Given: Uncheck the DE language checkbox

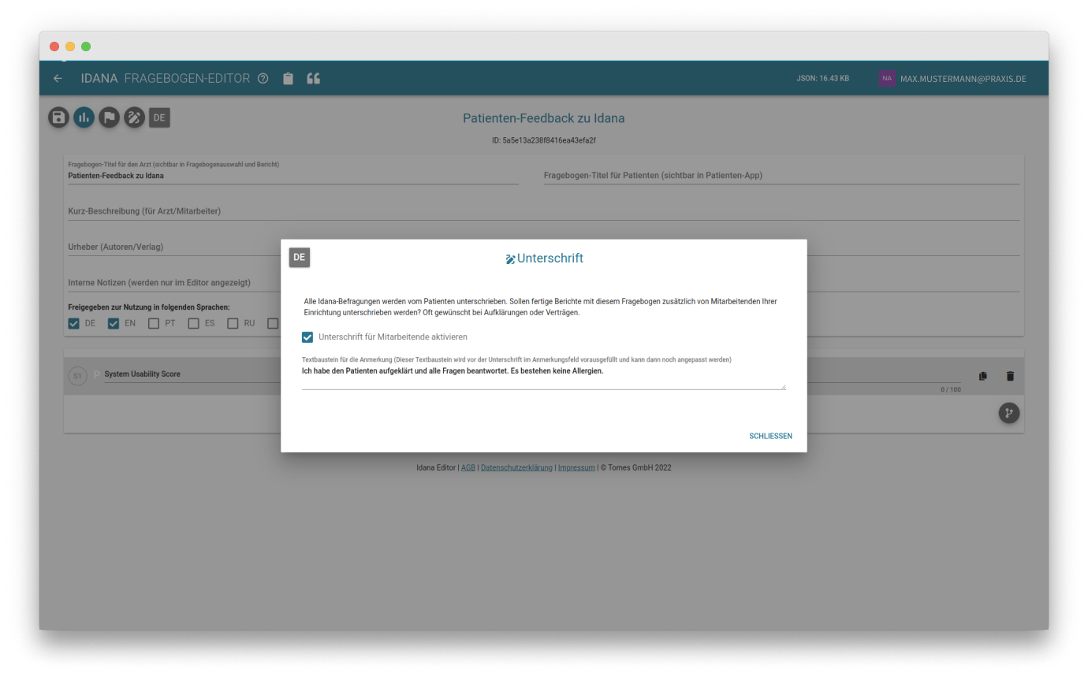Looking at the screenshot, I should point(74,323).
